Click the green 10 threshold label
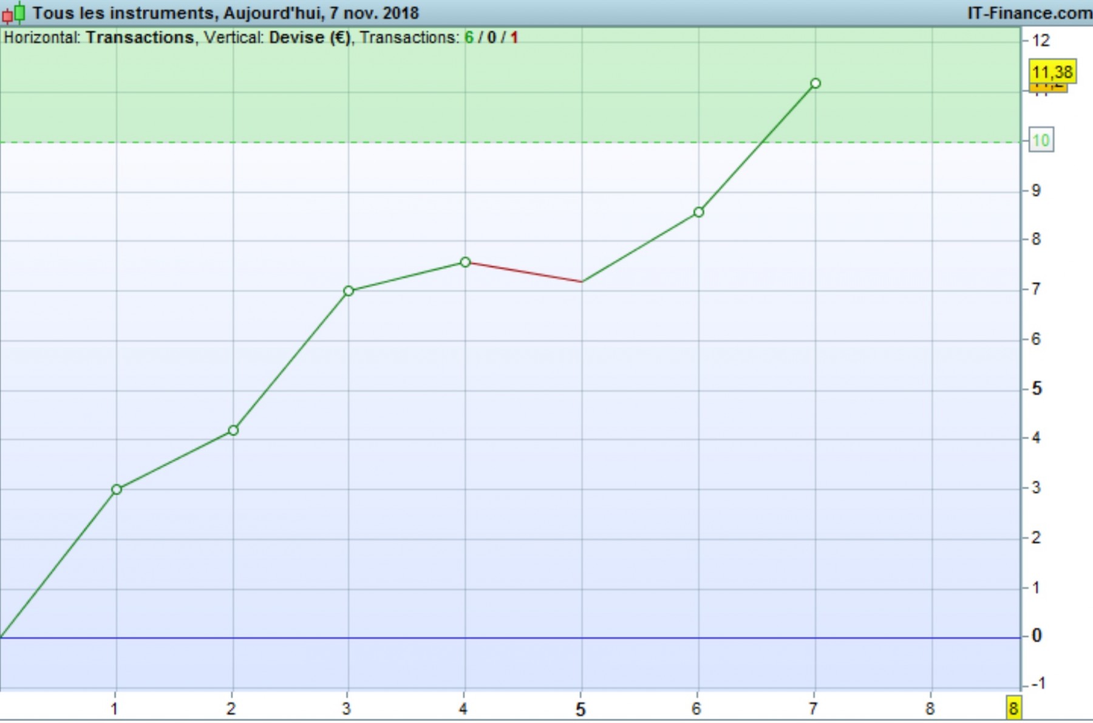This screenshot has width=1093, height=723. (x=1041, y=141)
